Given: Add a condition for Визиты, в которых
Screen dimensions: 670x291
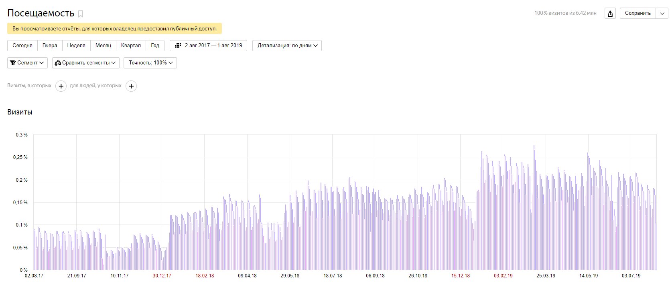Looking at the screenshot, I should tap(61, 86).
